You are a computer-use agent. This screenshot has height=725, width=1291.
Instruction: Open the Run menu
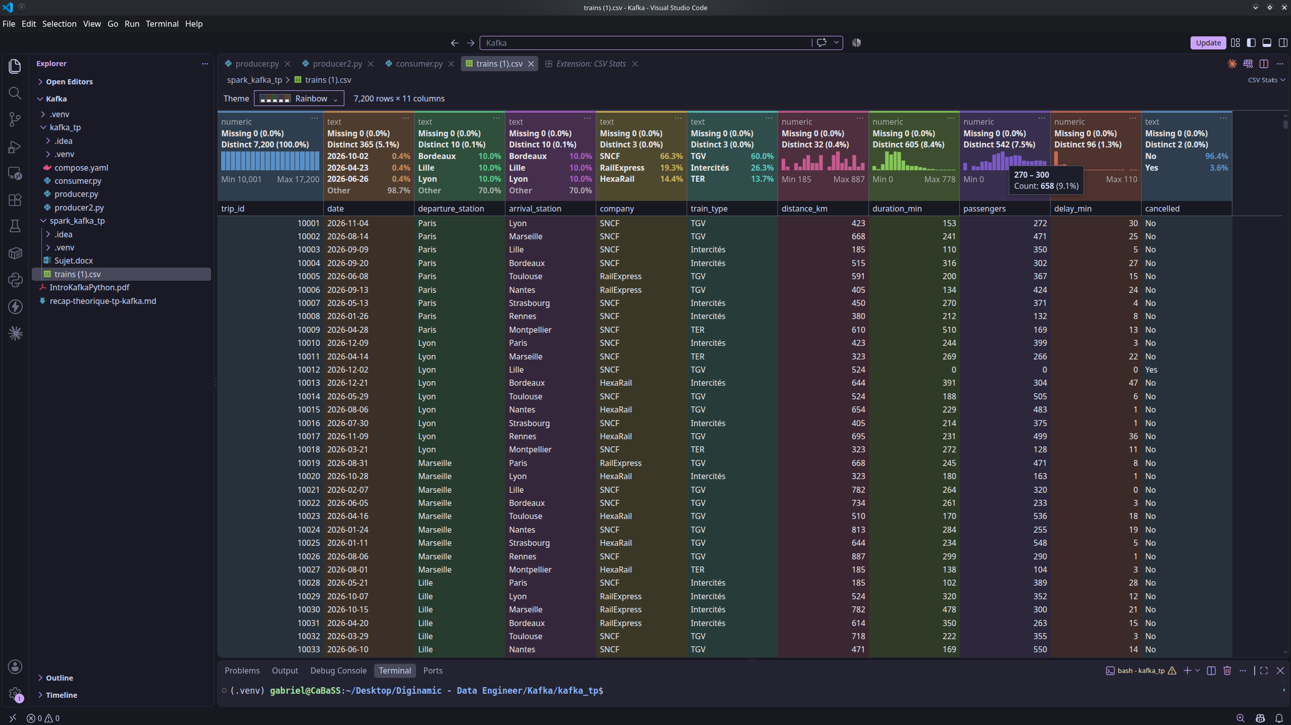[x=132, y=24]
